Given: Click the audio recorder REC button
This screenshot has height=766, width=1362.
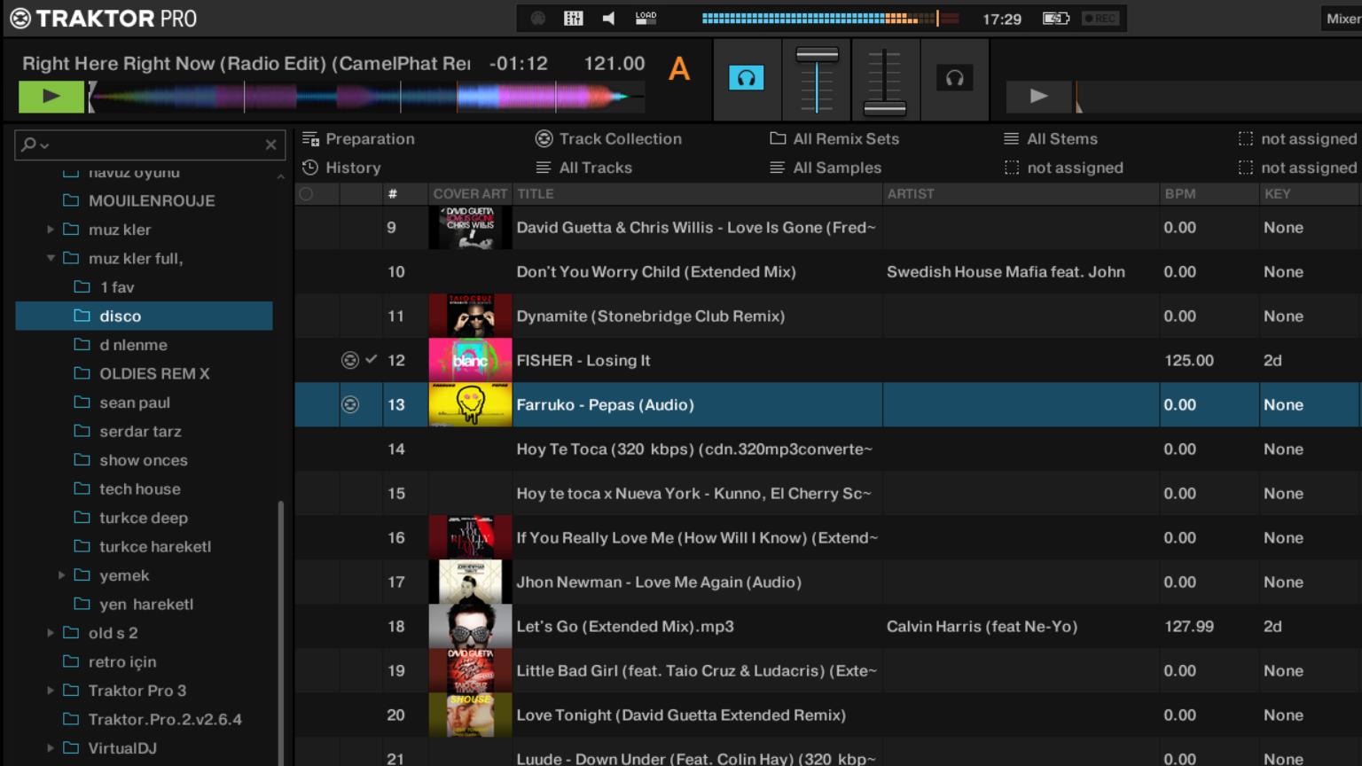Looking at the screenshot, I should coord(1100,19).
